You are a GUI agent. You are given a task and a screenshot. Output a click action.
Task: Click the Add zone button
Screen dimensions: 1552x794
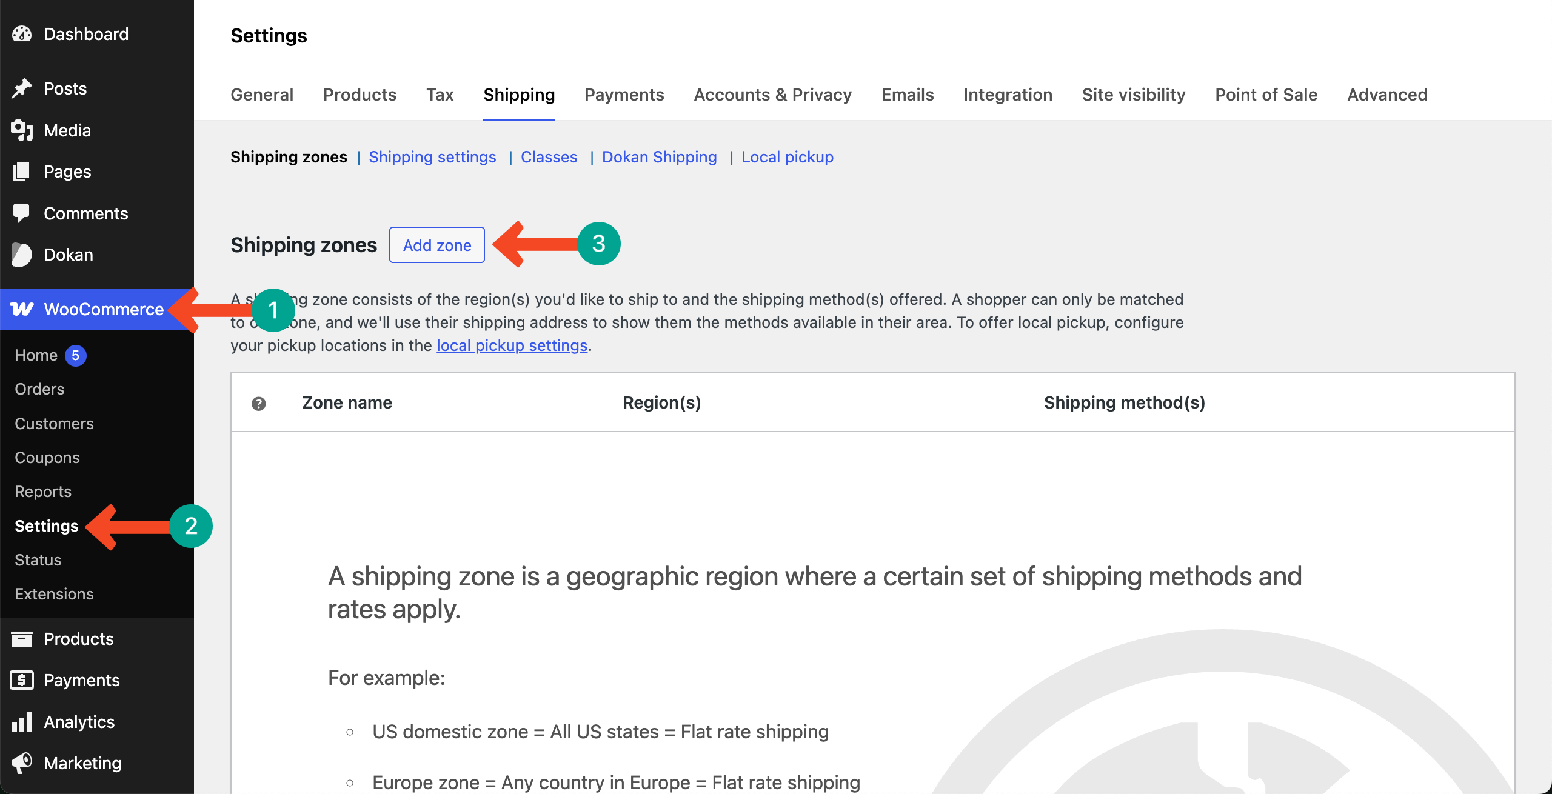click(x=437, y=245)
